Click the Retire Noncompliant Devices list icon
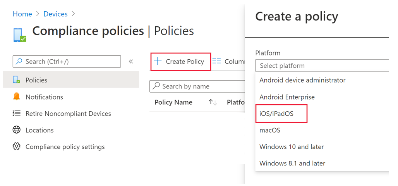 17,114
